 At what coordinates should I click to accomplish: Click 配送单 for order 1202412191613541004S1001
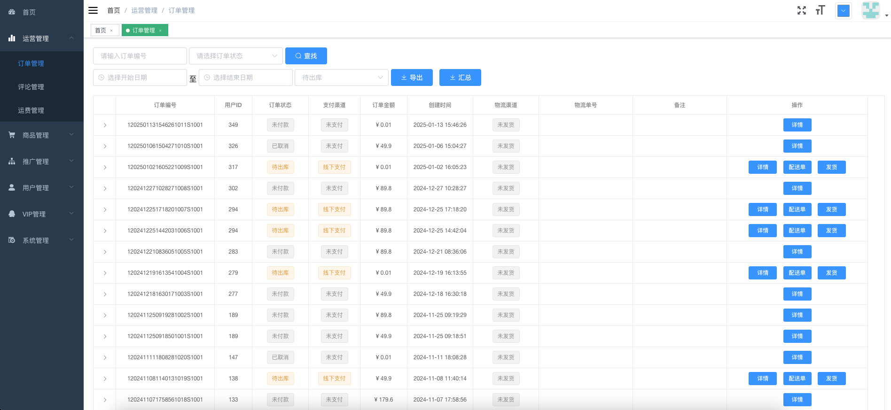pyautogui.click(x=797, y=273)
